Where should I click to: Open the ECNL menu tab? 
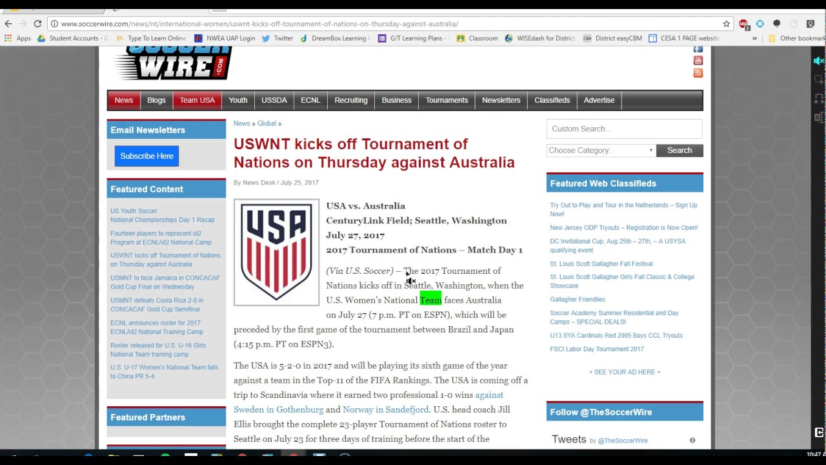click(x=310, y=100)
